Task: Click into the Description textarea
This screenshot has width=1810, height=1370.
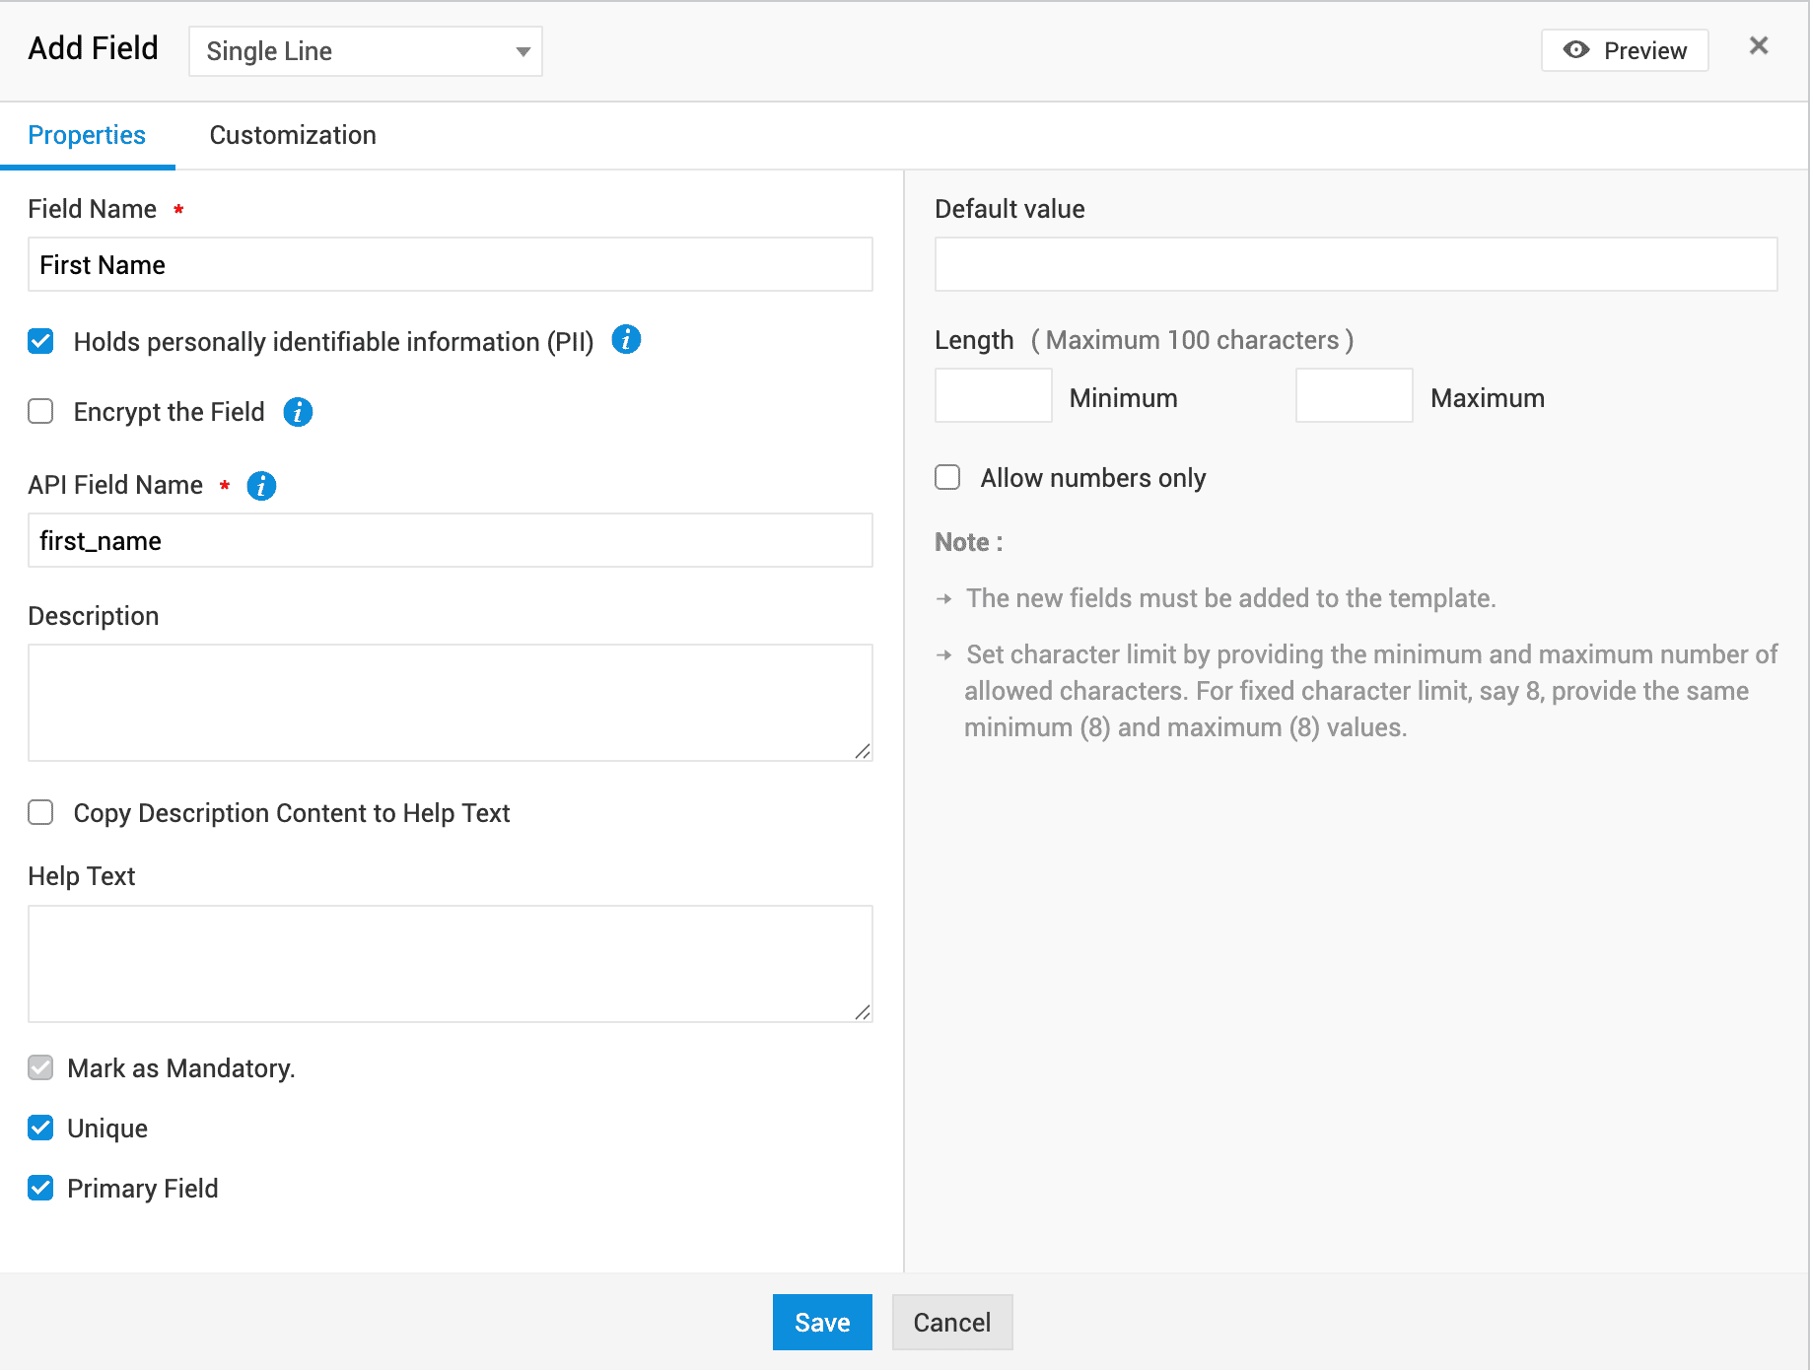Action: click(450, 702)
